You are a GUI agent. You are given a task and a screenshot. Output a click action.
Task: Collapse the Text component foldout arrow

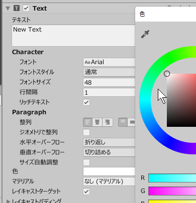click(8, 9)
